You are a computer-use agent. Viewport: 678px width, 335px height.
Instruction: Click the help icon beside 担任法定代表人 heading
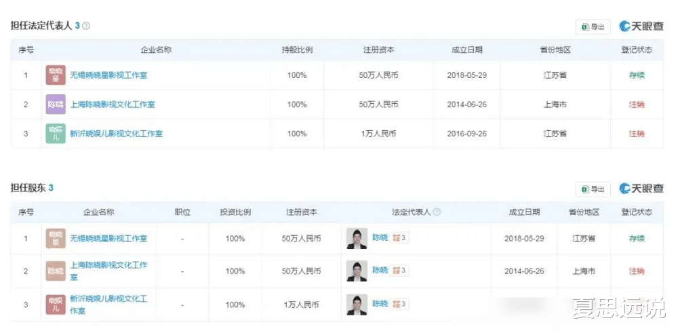pos(86,26)
